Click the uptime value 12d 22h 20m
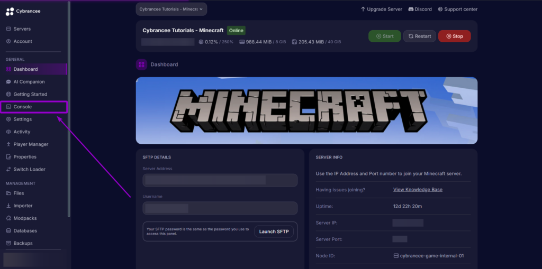Viewport: 542px width, 269px height. (408, 207)
